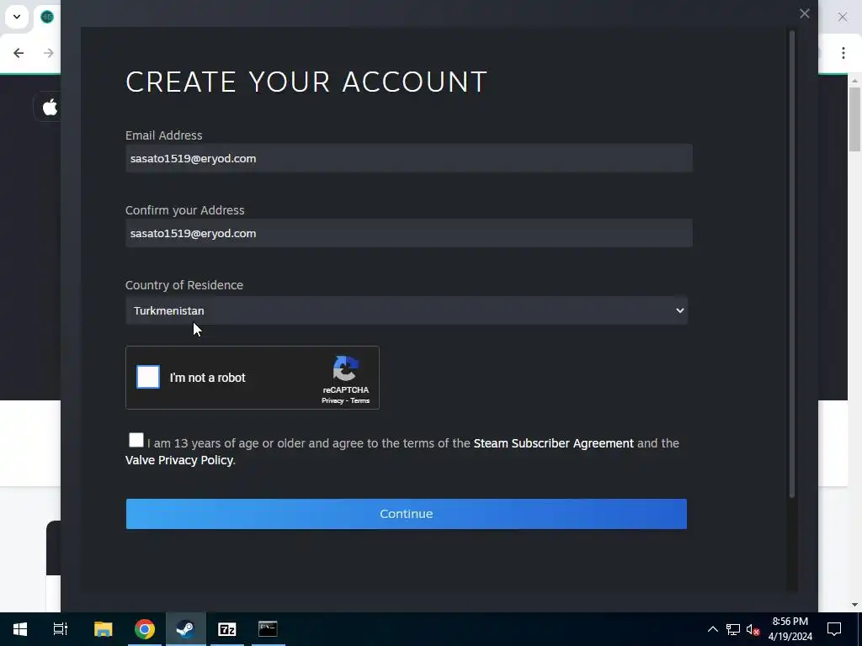This screenshot has width=862, height=646.
Task: Open Task View on the taskbar
Action: pyautogui.click(x=61, y=629)
